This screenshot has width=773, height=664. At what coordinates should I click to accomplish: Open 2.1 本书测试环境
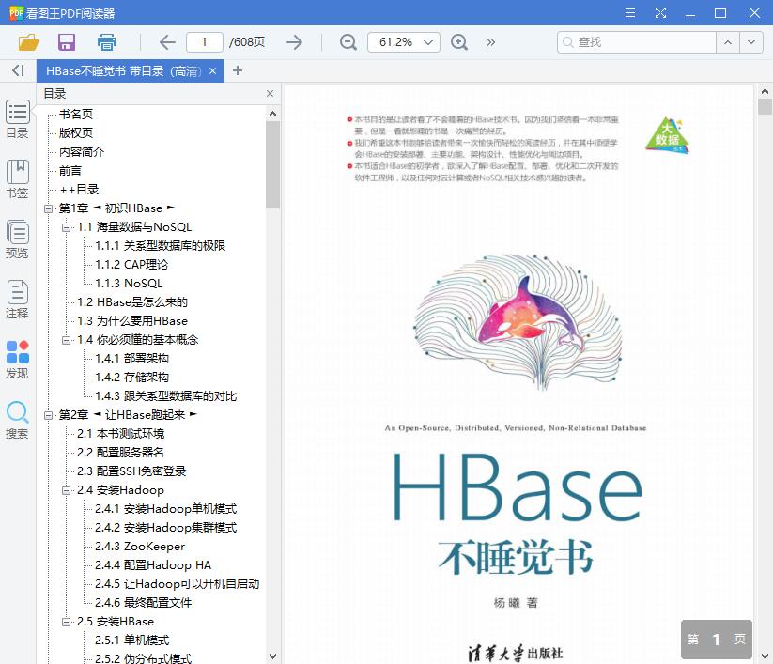click(x=120, y=434)
